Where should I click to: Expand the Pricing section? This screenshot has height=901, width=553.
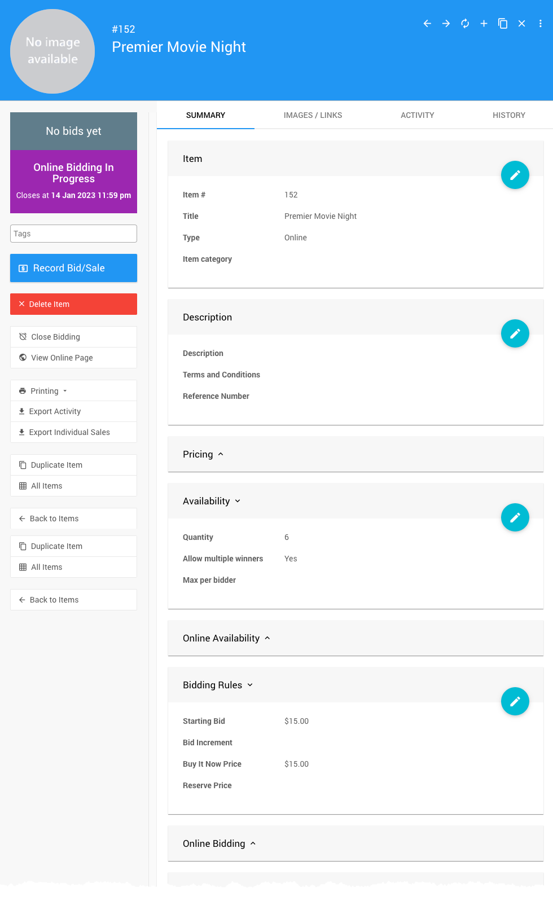203,454
